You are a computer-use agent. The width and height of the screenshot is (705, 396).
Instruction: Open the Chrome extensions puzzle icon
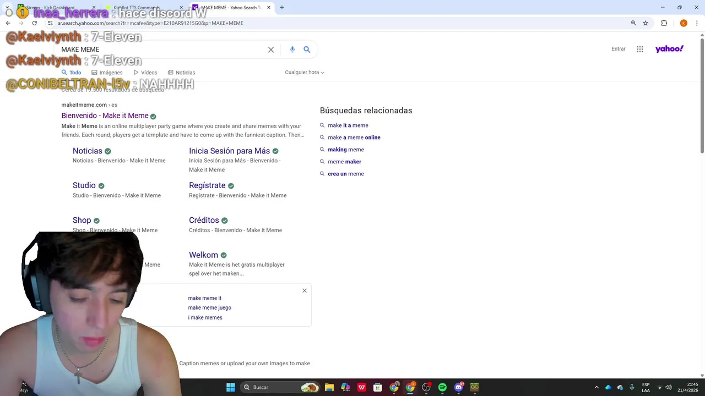click(664, 23)
